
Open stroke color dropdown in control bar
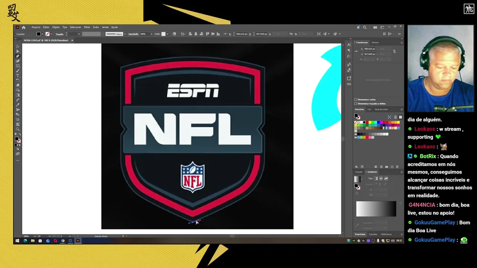(51, 34)
